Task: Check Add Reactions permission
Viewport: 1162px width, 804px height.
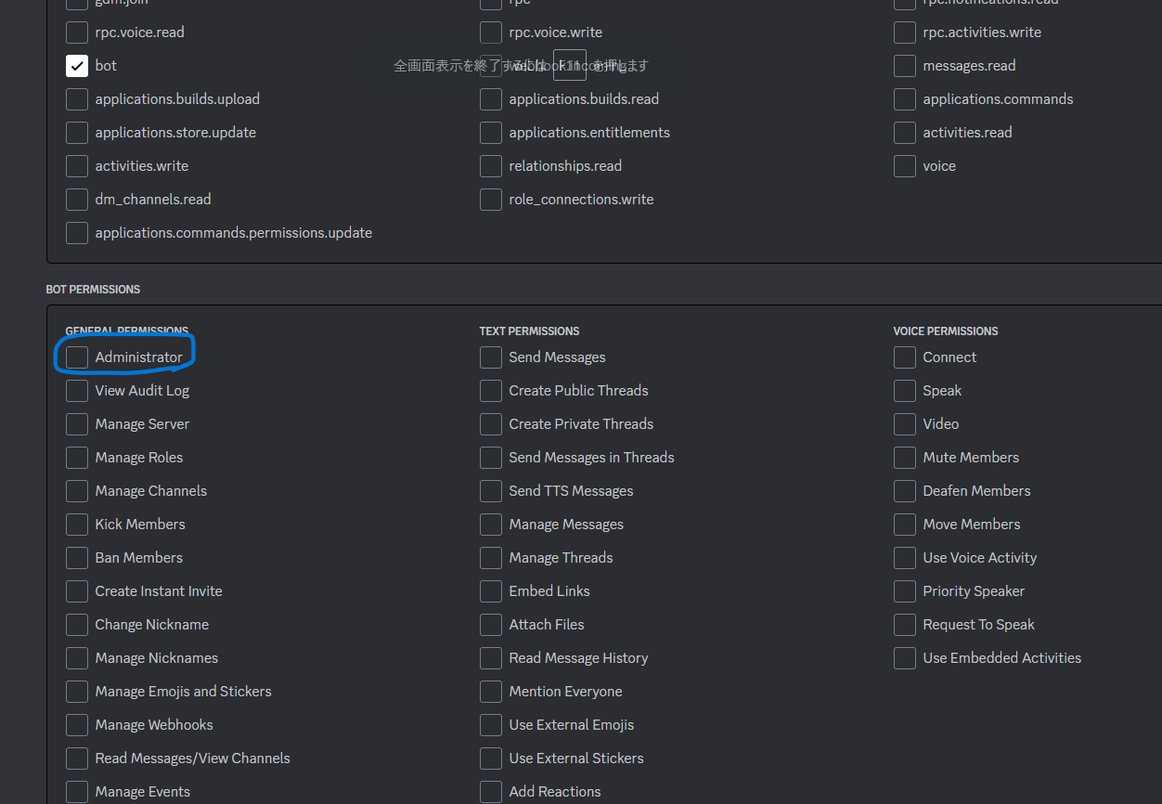Action: 491,792
